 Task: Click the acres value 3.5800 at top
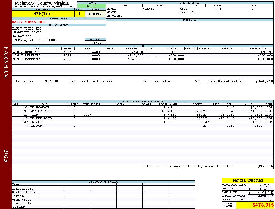(x=95, y=14)
